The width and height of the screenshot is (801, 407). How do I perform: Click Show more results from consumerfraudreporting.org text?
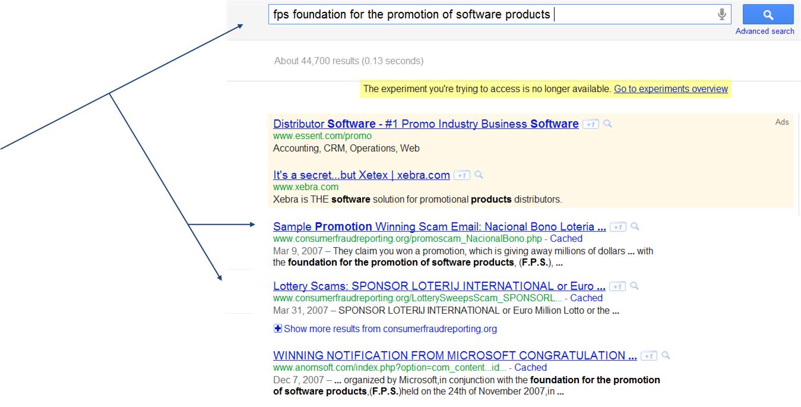(390, 329)
